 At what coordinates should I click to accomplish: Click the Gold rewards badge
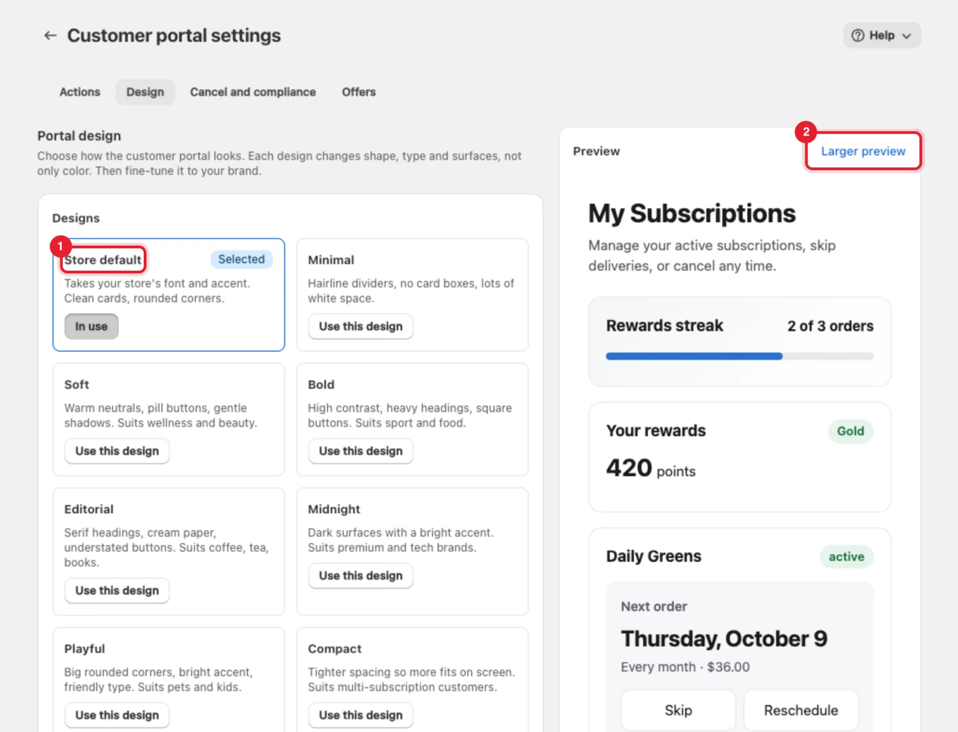(850, 431)
